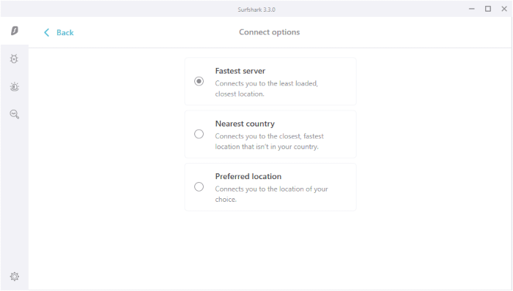Image resolution: width=513 pixels, height=291 pixels.
Task: Select the Nearest country radio button
Action: 199,134
